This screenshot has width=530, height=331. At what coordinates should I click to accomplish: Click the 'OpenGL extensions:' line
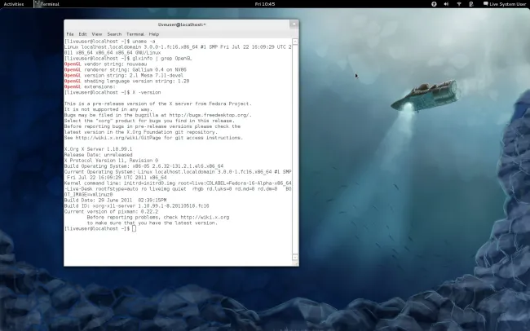pos(90,86)
